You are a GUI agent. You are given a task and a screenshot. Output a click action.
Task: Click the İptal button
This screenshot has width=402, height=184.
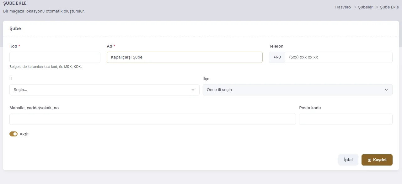tap(348, 160)
